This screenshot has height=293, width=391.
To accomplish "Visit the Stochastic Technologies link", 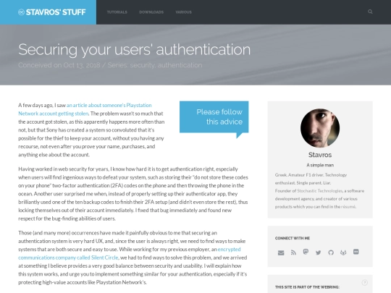I will point(319,191).
